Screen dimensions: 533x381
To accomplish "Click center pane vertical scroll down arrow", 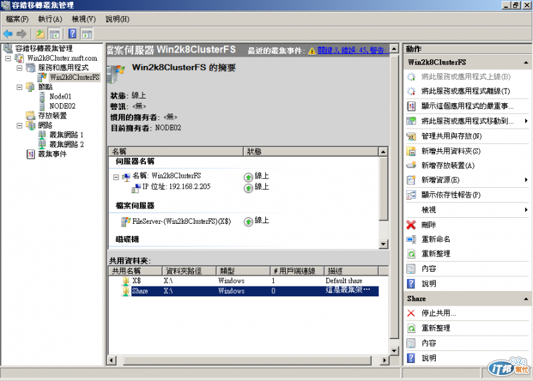I will pyautogui.click(x=394, y=351).
